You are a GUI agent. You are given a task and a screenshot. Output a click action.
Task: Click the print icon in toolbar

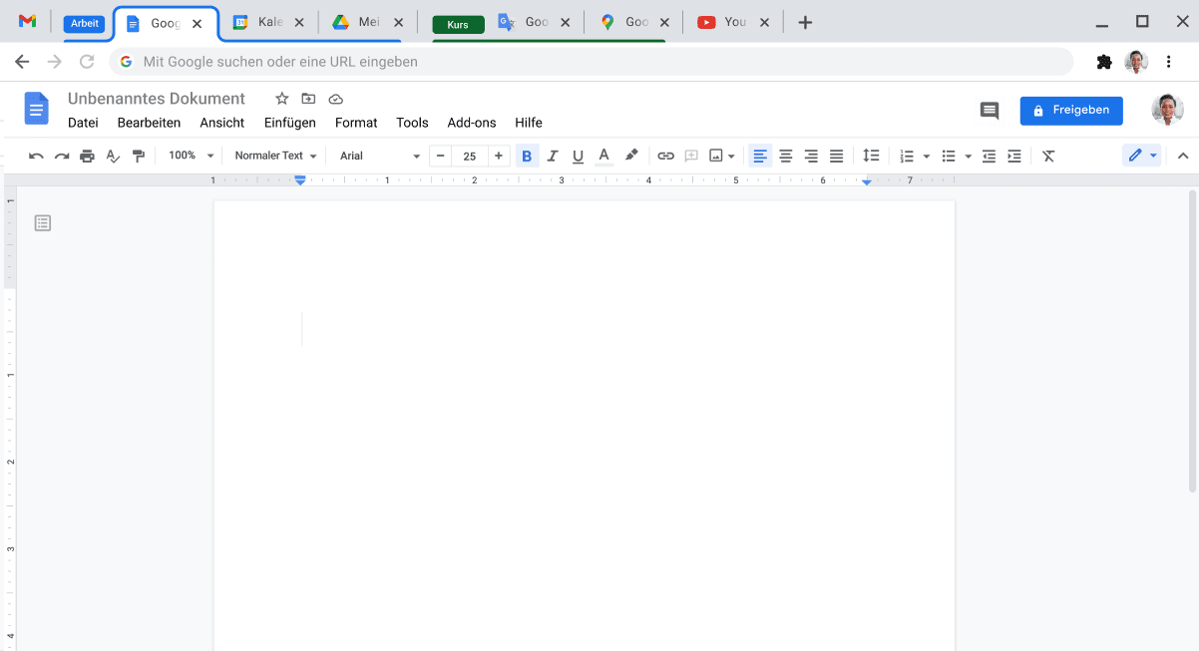click(x=87, y=157)
